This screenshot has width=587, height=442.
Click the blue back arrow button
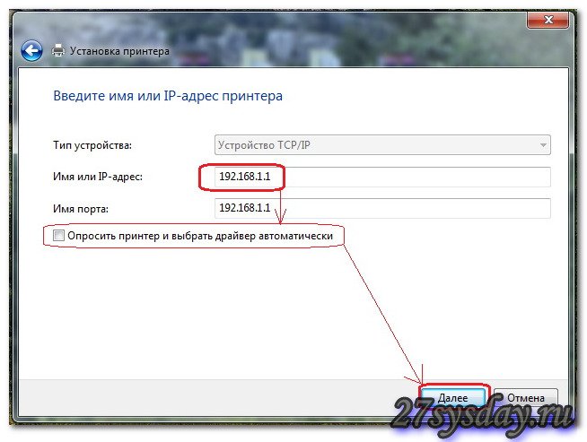click(32, 50)
